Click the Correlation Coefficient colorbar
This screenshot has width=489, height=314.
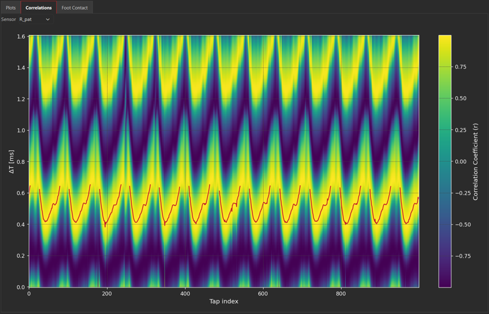[x=444, y=161]
